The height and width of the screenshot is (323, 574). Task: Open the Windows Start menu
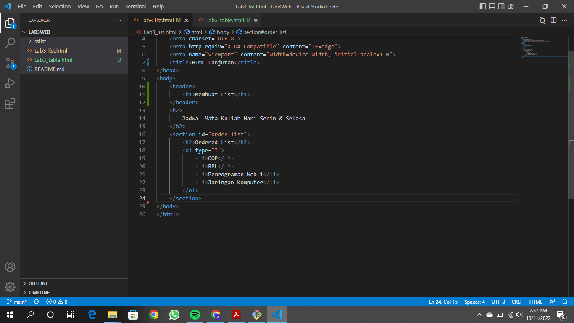[10, 315]
